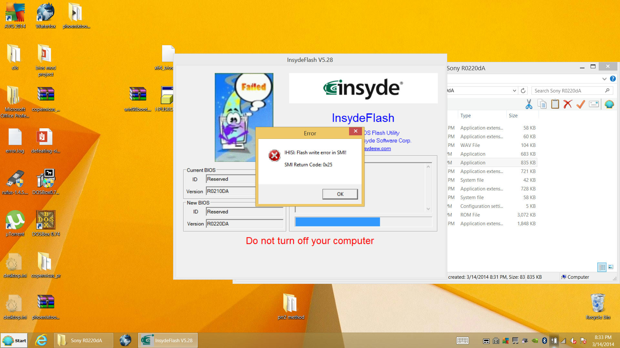Sort files by the Size column
The image size is (620, 348).
tap(522, 115)
